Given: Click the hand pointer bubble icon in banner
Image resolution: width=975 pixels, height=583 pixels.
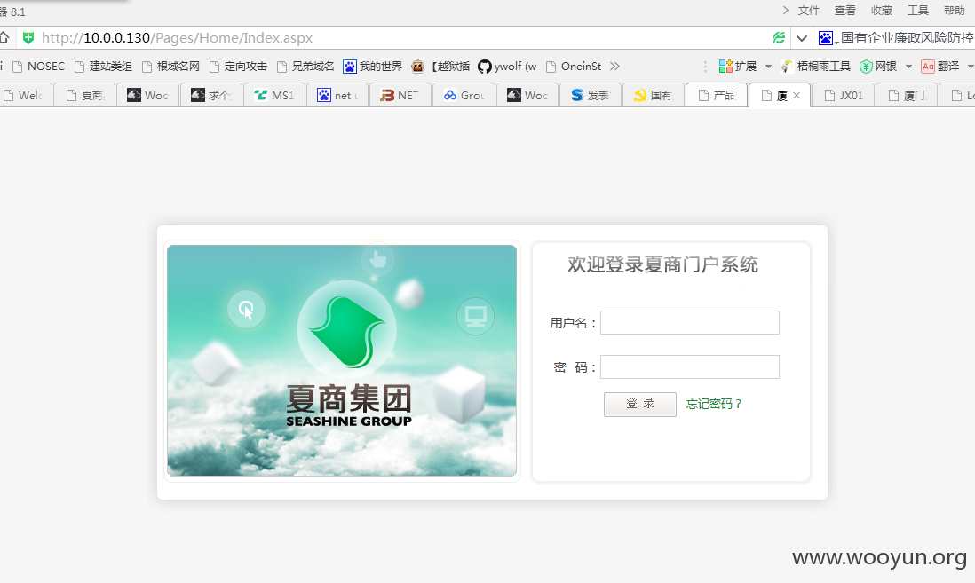Looking at the screenshot, I should coord(377,259).
